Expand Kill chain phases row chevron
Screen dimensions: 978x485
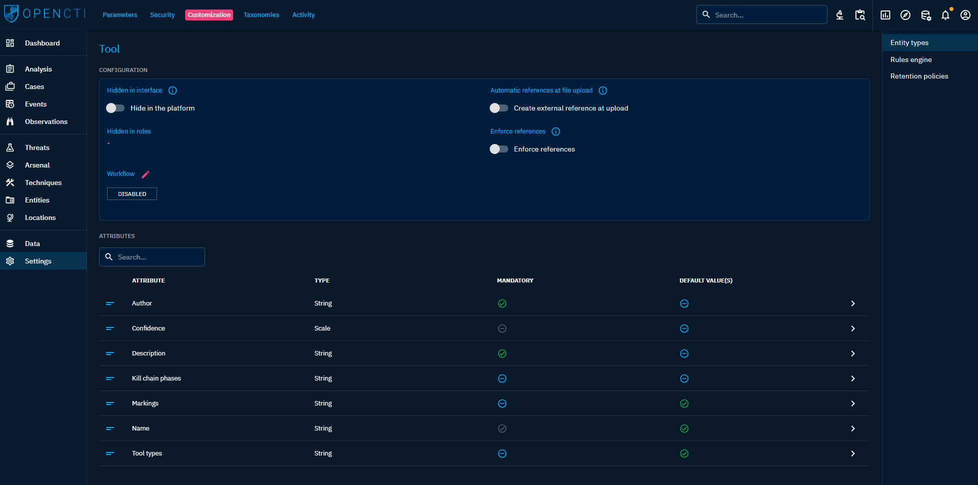point(853,378)
